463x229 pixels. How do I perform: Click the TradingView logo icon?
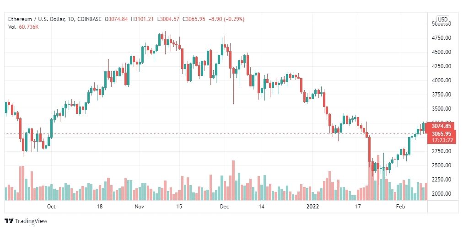click(x=9, y=221)
